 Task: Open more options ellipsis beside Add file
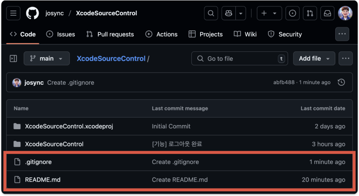click(x=346, y=58)
